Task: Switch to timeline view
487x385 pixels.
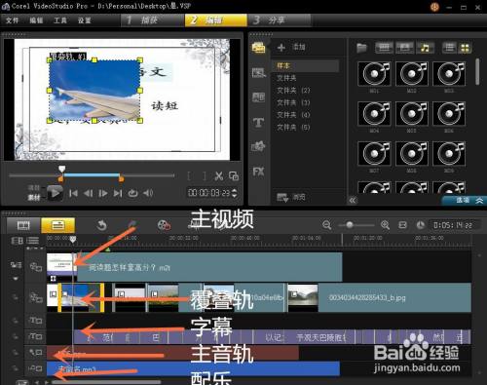Action: click(x=58, y=225)
